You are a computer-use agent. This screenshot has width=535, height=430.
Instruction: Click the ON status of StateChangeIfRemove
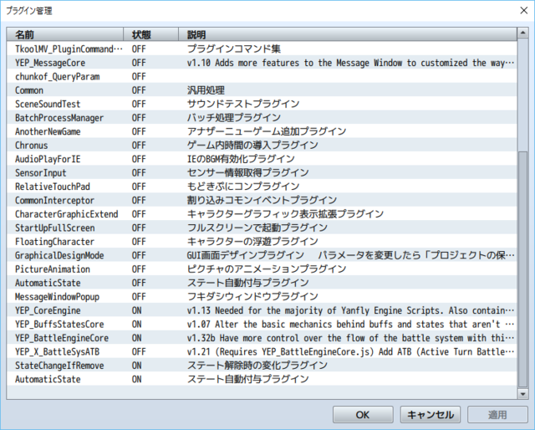pos(137,366)
